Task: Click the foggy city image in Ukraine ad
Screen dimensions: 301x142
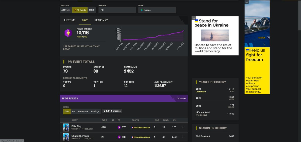Action: (215, 35)
